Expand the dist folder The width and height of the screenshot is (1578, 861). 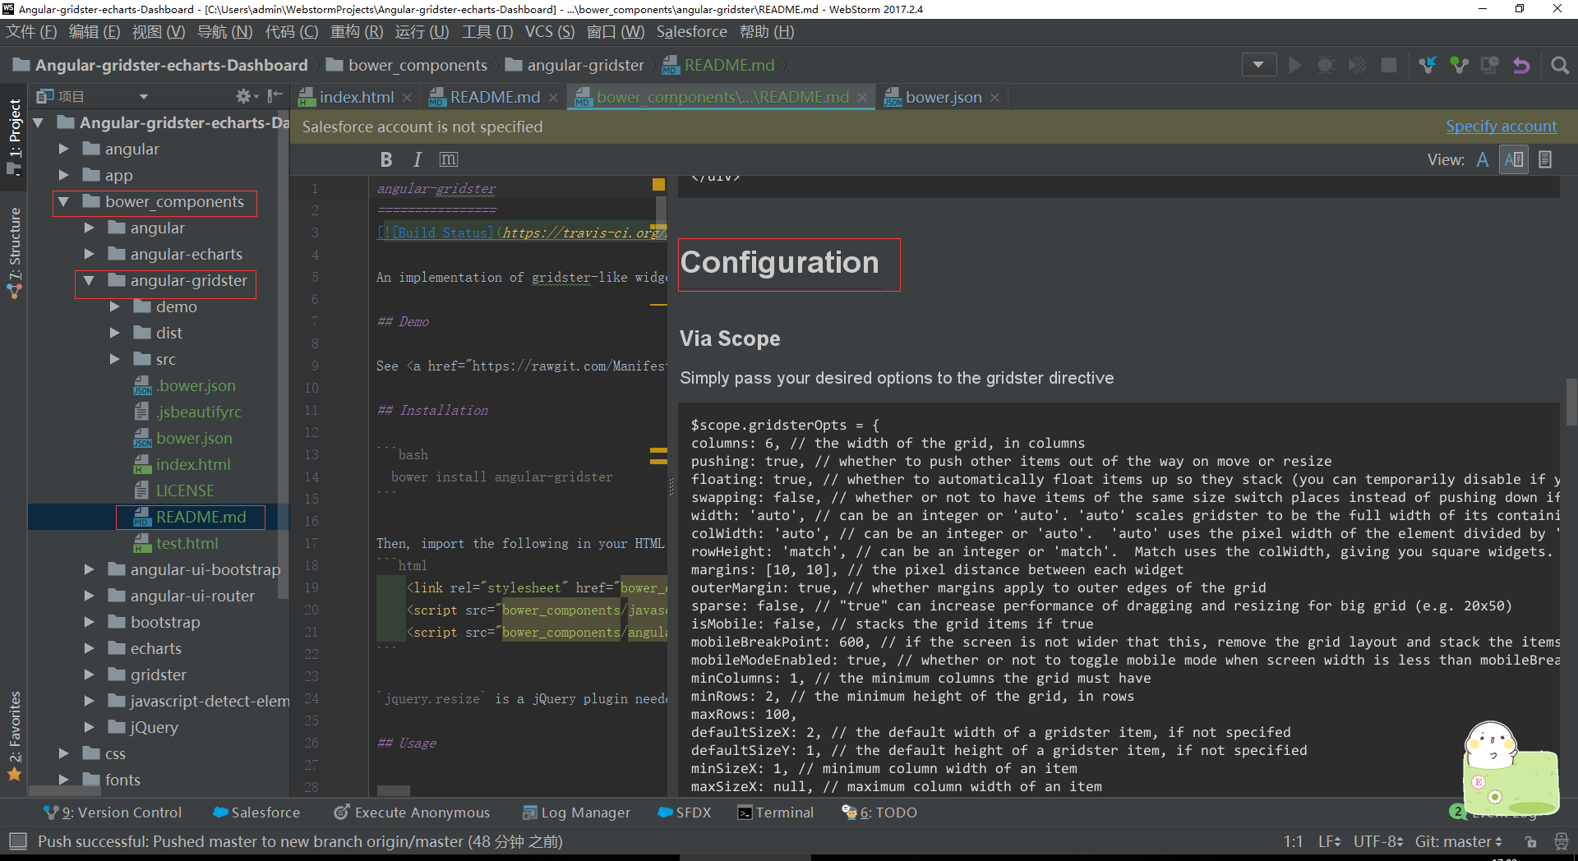tap(114, 334)
